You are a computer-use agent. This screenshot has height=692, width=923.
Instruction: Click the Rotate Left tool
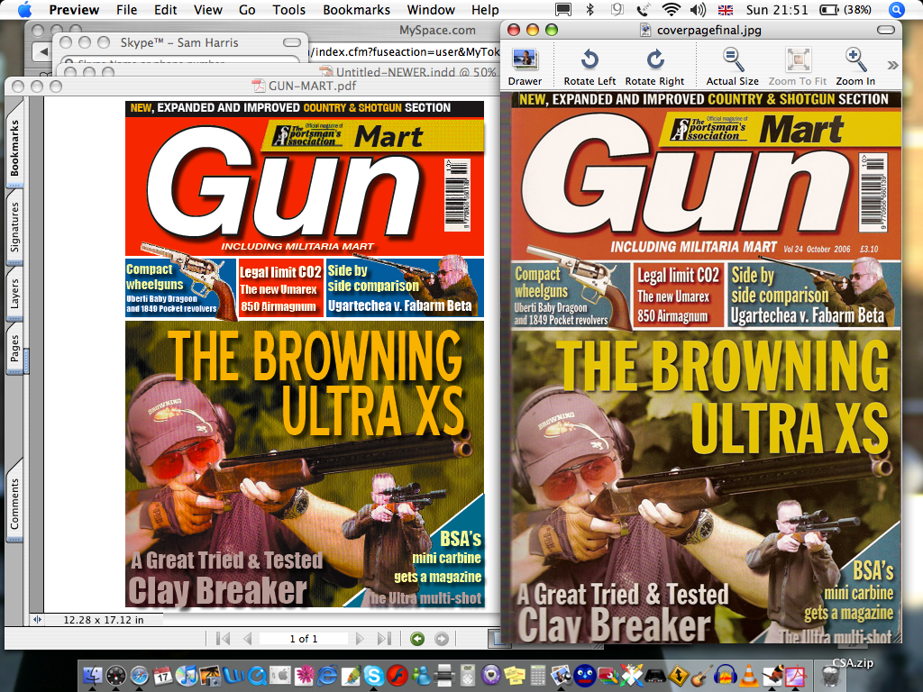pyautogui.click(x=589, y=66)
